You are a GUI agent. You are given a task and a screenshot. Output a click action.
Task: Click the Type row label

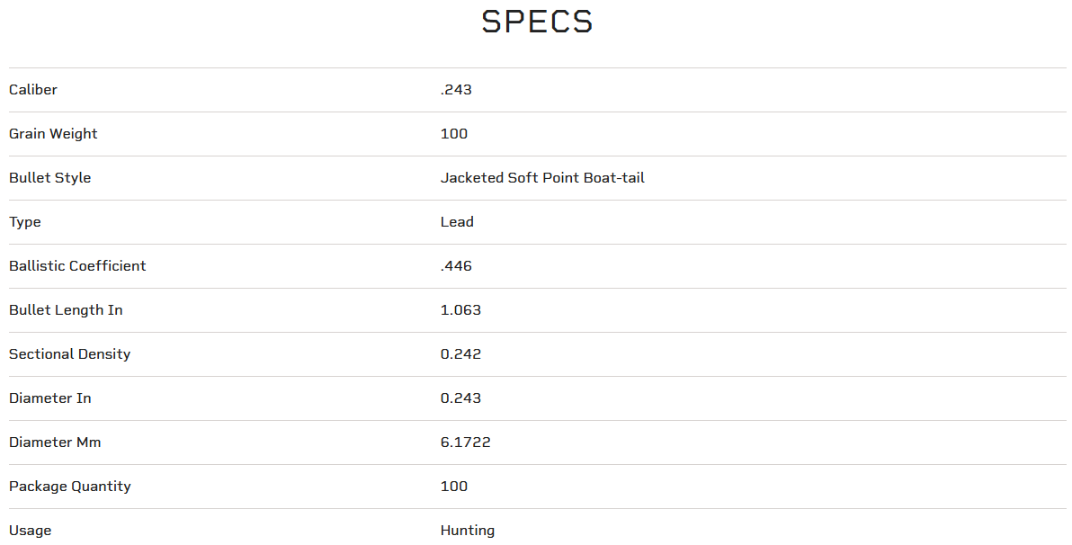tap(25, 222)
